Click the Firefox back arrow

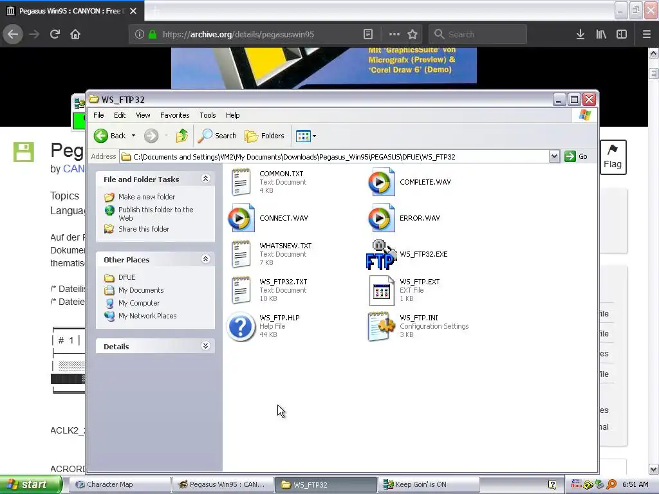point(13,34)
